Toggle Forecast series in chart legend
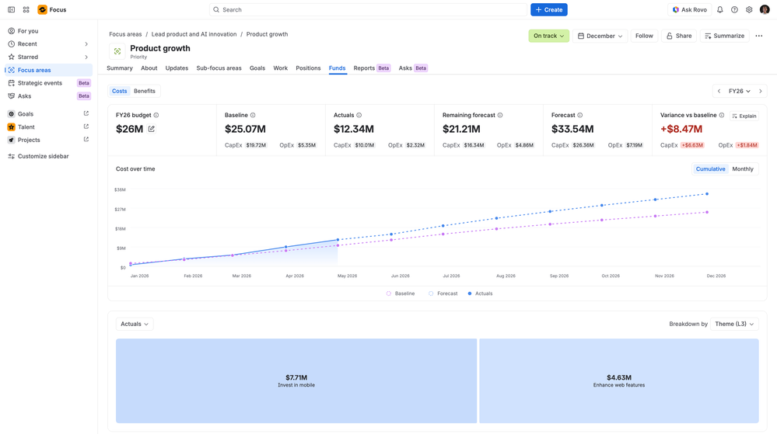The image size is (777, 434). tap(443, 293)
